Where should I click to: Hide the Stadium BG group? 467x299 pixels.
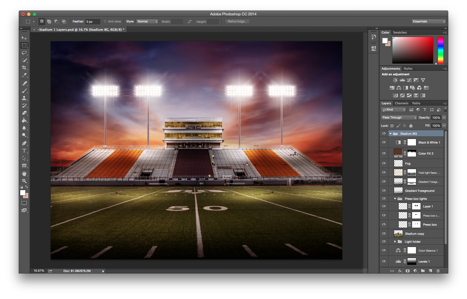(384, 134)
